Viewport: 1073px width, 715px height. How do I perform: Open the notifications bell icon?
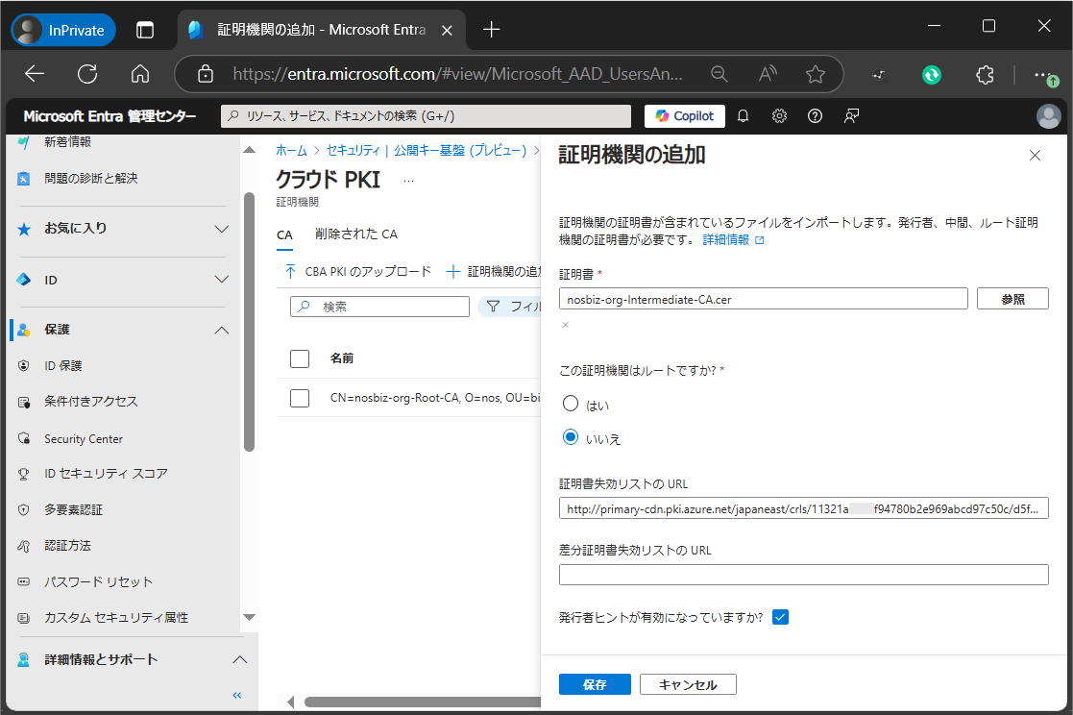(x=743, y=116)
